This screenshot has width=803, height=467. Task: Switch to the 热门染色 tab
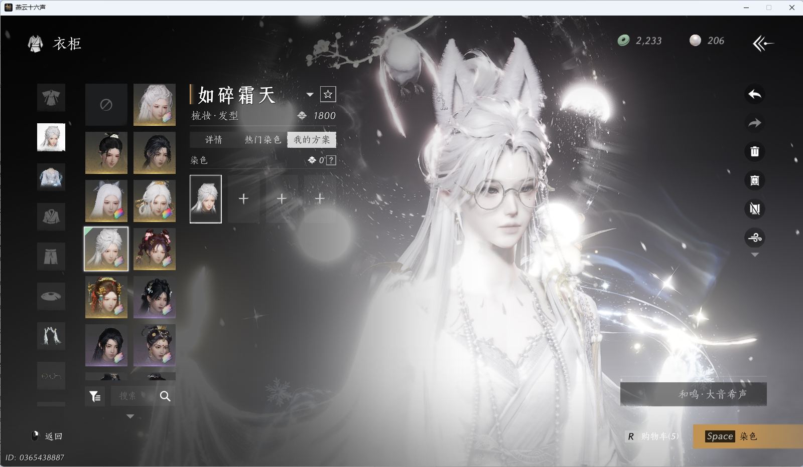coord(262,140)
